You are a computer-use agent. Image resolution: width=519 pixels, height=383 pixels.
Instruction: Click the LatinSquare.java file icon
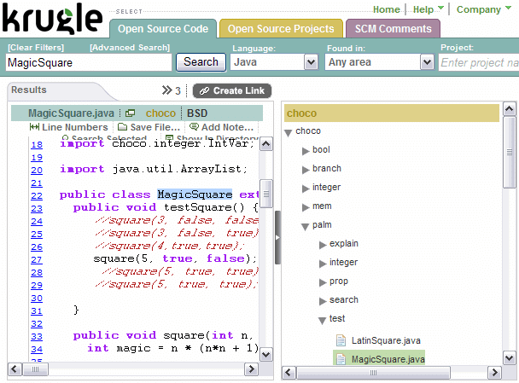pyautogui.click(x=341, y=340)
